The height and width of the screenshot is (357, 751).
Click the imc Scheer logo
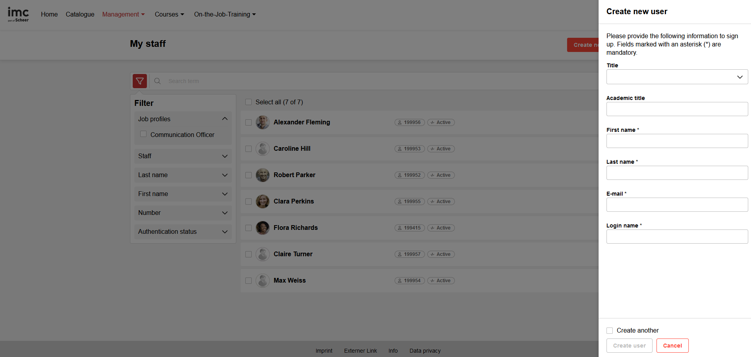[18, 15]
